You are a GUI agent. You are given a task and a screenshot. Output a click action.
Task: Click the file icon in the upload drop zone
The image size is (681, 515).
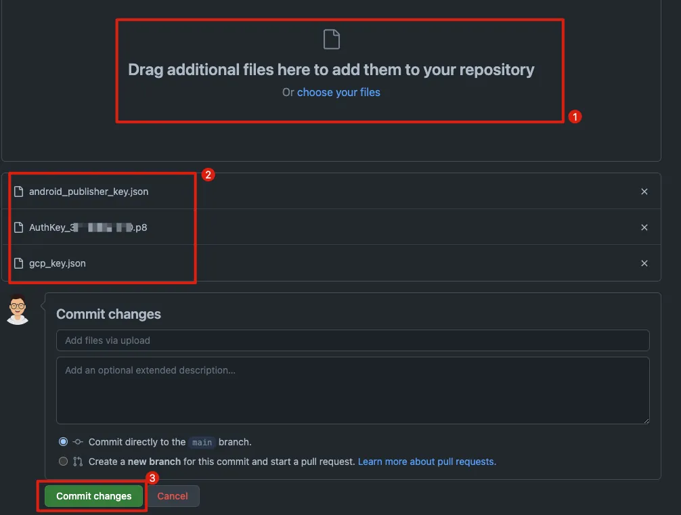coord(331,40)
